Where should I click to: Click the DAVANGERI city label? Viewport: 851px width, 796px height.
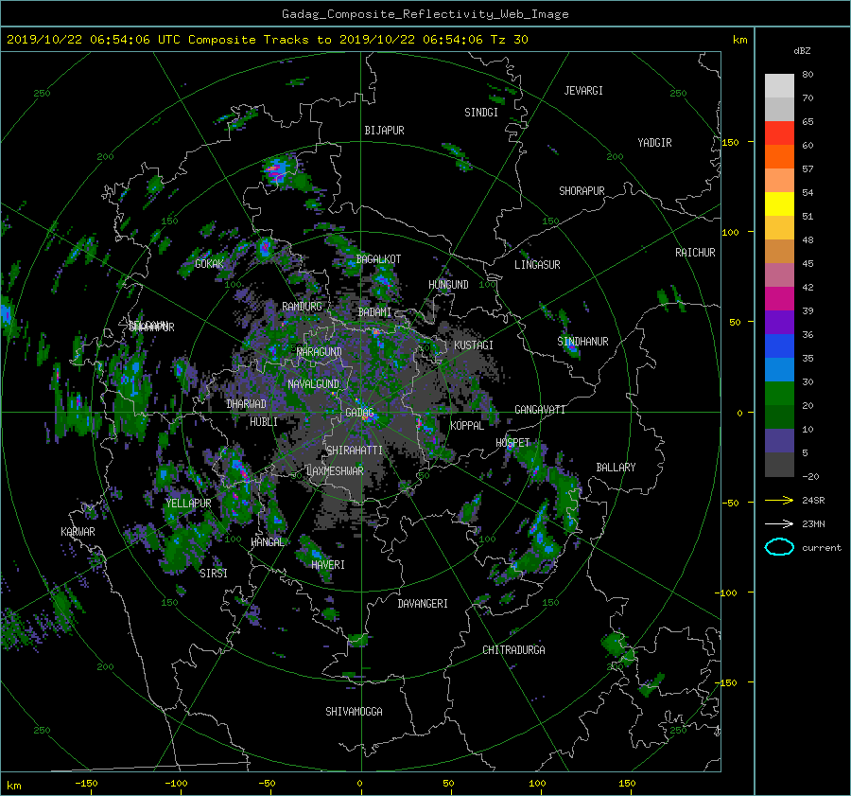click(x=423, y=604)
